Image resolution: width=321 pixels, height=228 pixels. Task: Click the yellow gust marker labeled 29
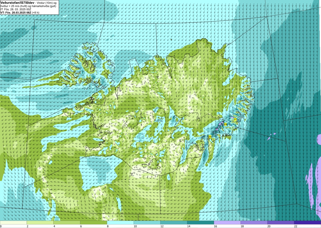tap(225, 124)
